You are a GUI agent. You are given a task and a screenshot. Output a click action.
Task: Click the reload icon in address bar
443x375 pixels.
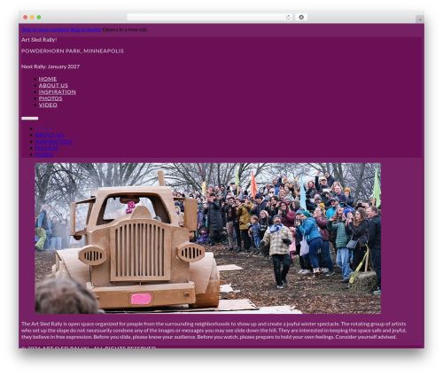point(288,18)
